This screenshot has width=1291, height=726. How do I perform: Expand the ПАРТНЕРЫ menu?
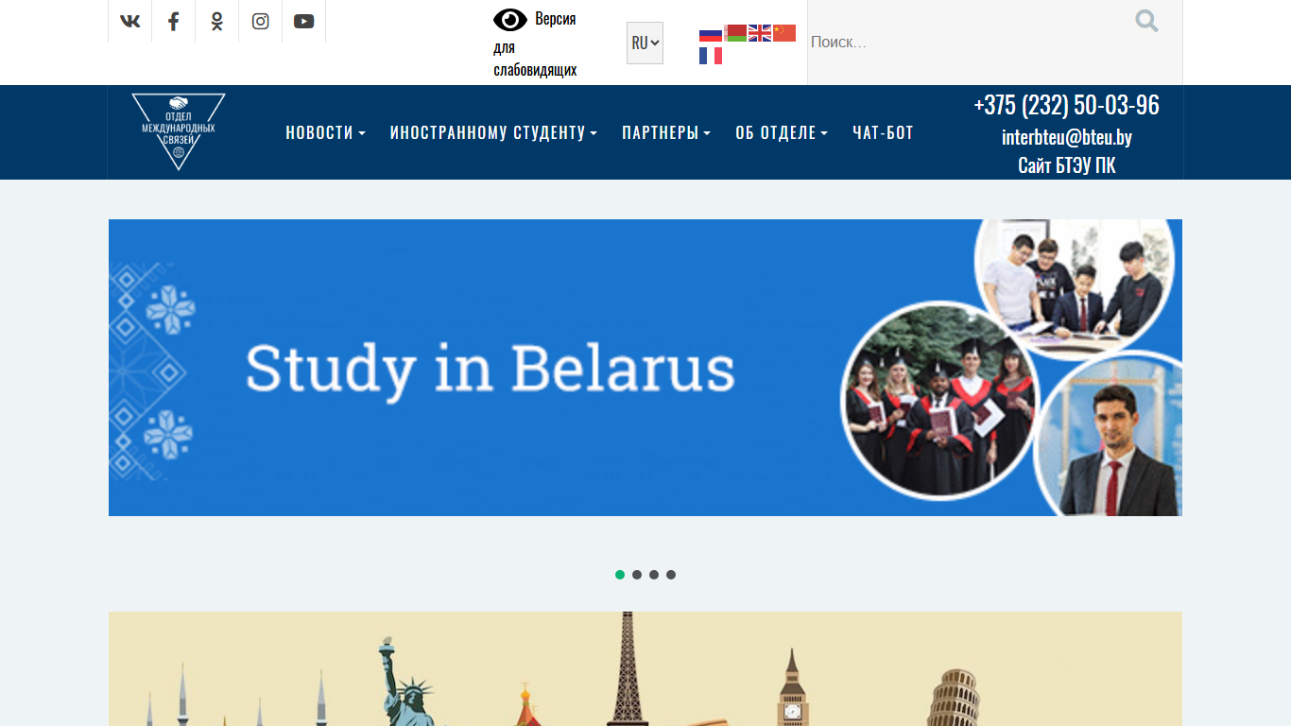(666, 132)
